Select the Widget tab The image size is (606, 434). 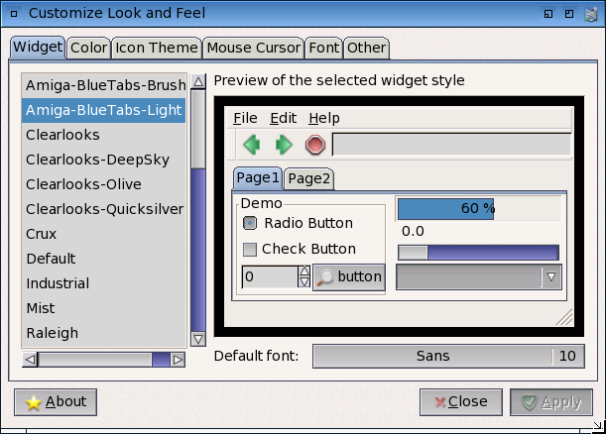coord(38,48)
